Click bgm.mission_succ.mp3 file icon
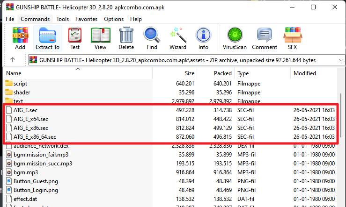346x207 pixels. pos(9,164)
